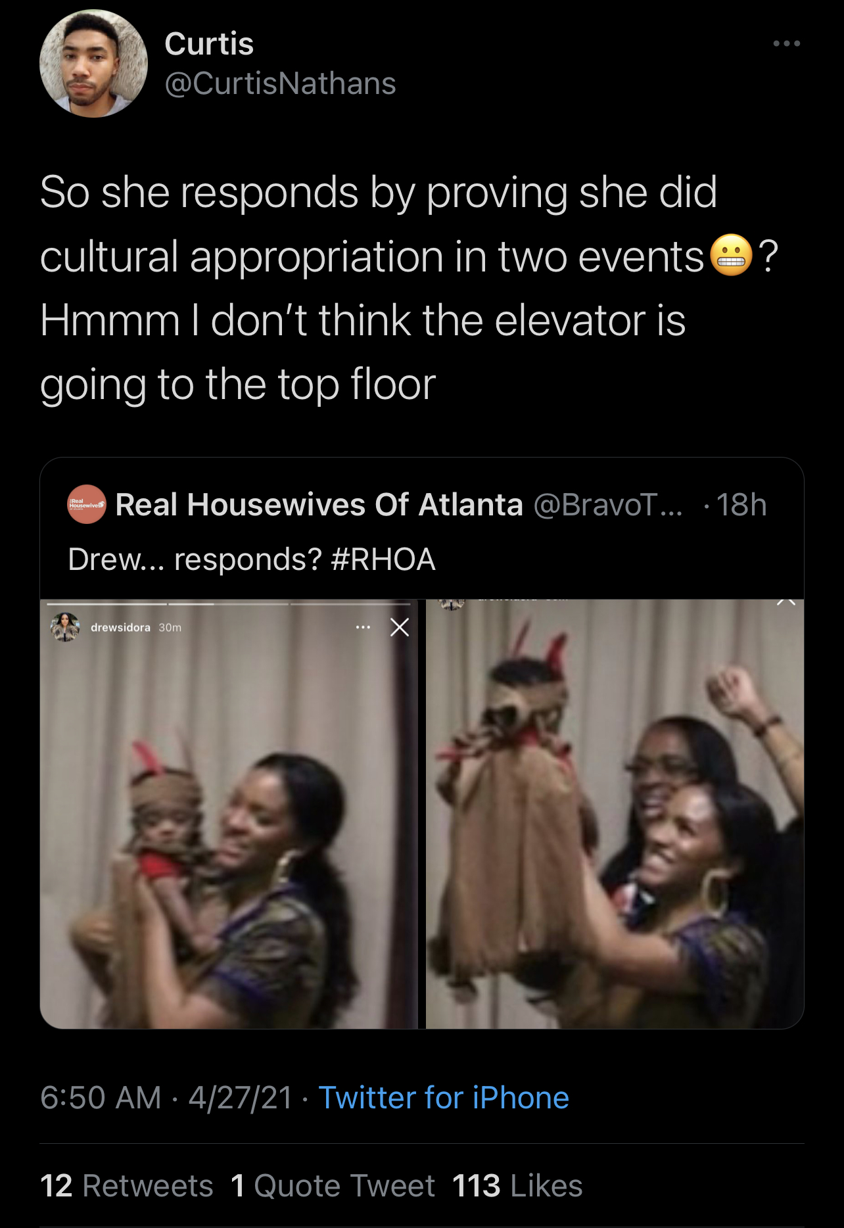Tap the drewsidora username in story
Viewport: 844px width, 1228px height.
[x=120, y=627]
